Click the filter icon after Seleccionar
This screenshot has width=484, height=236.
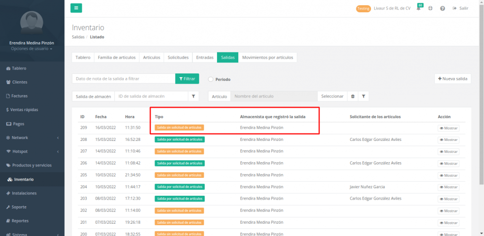click(363, 96)
